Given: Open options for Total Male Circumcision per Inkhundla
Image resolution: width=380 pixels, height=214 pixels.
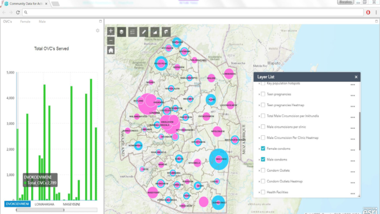Looking at the screenshot, I should click(353, 118).
